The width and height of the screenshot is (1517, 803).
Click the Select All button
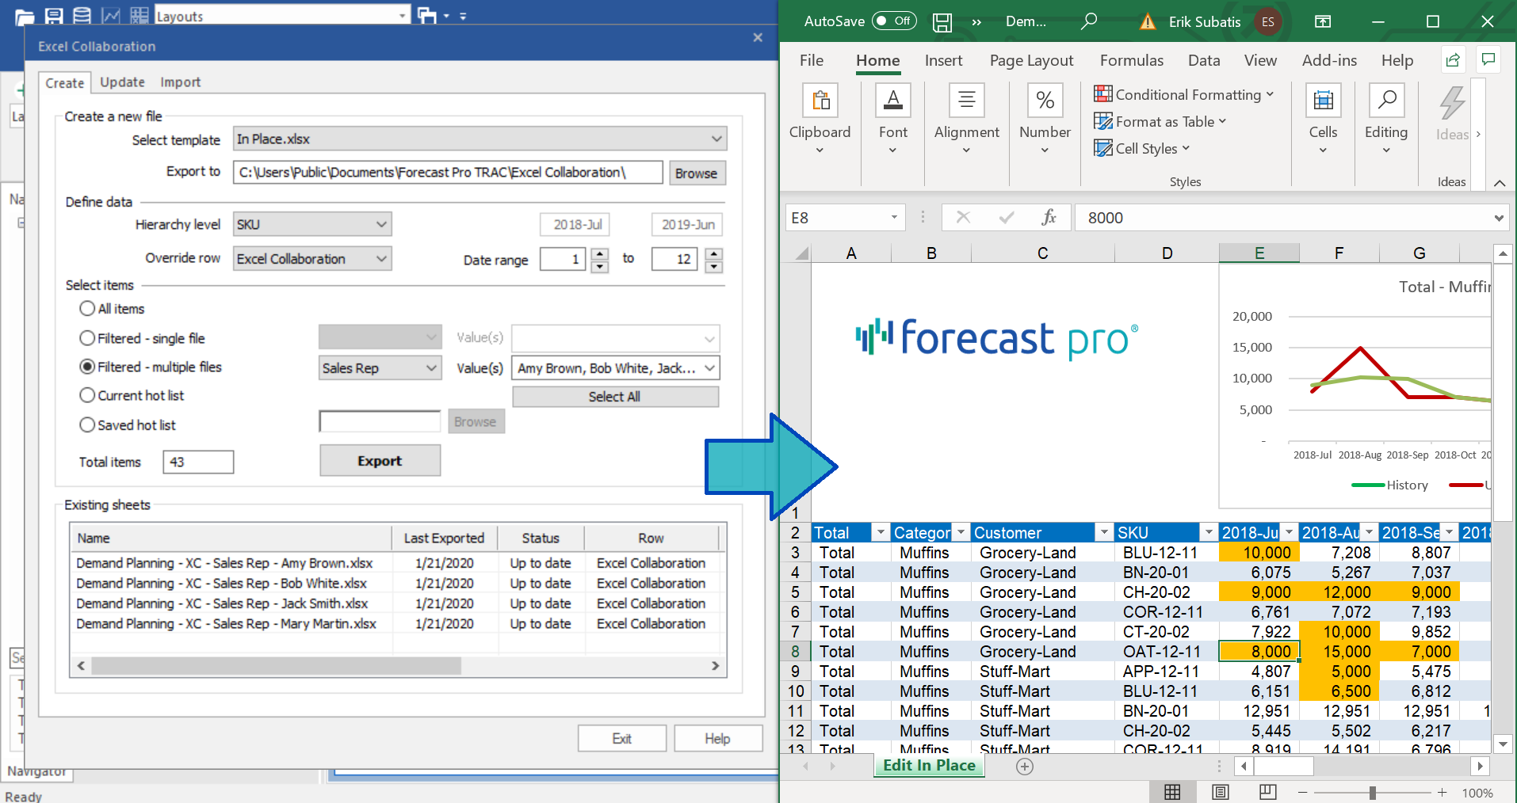pos(615,396)
